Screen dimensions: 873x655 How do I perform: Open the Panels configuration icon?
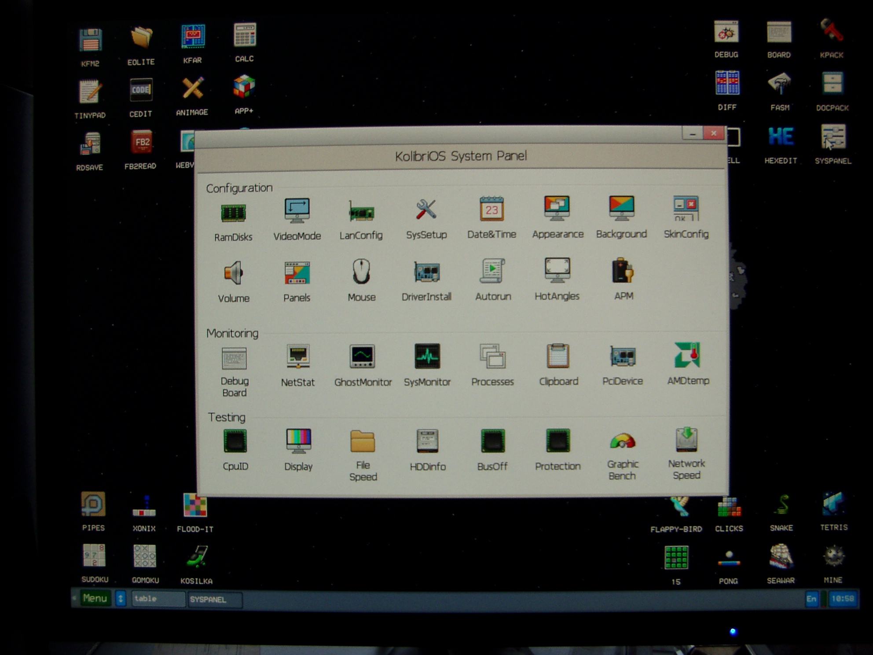click(297, 273)
